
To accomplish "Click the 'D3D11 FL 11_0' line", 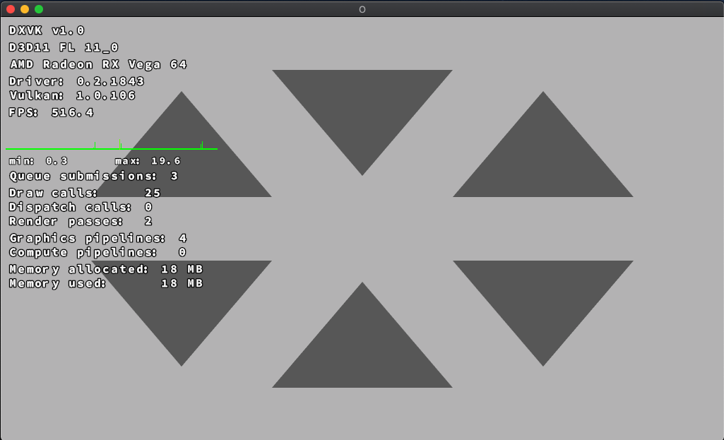I will click(64, 47).
